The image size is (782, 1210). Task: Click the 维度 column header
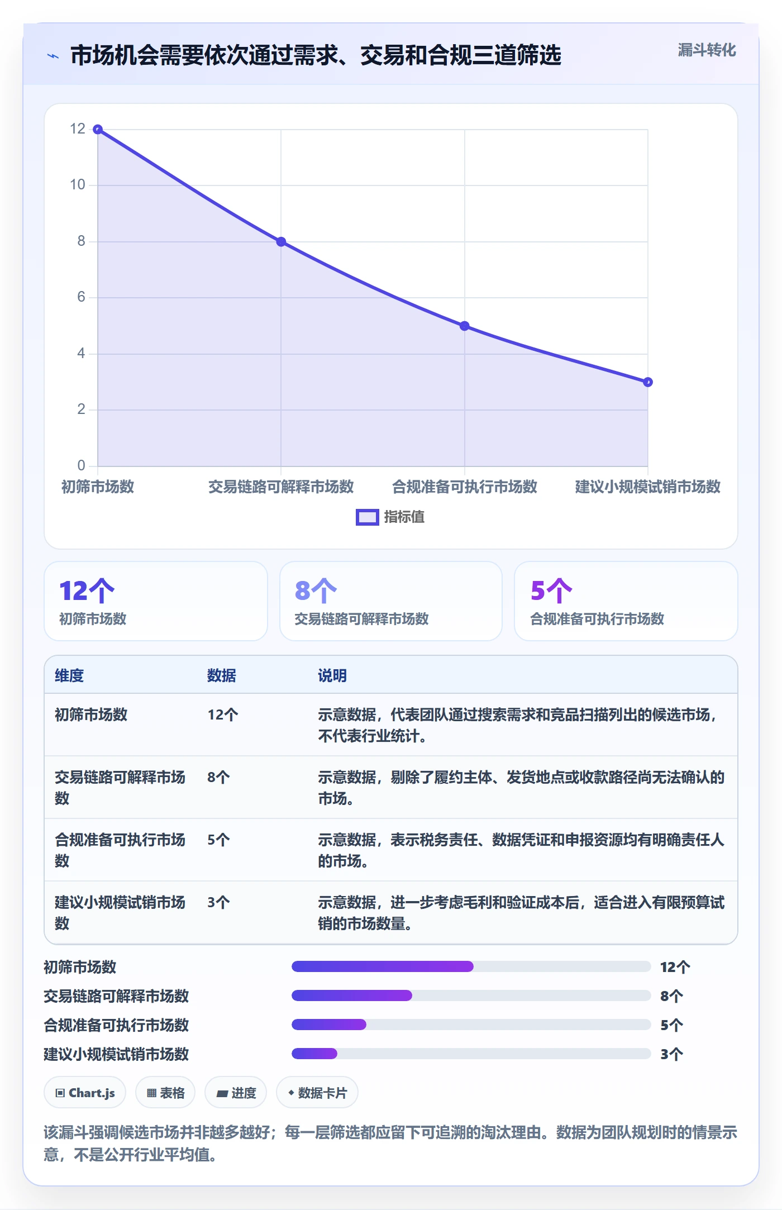coord(69,675)
